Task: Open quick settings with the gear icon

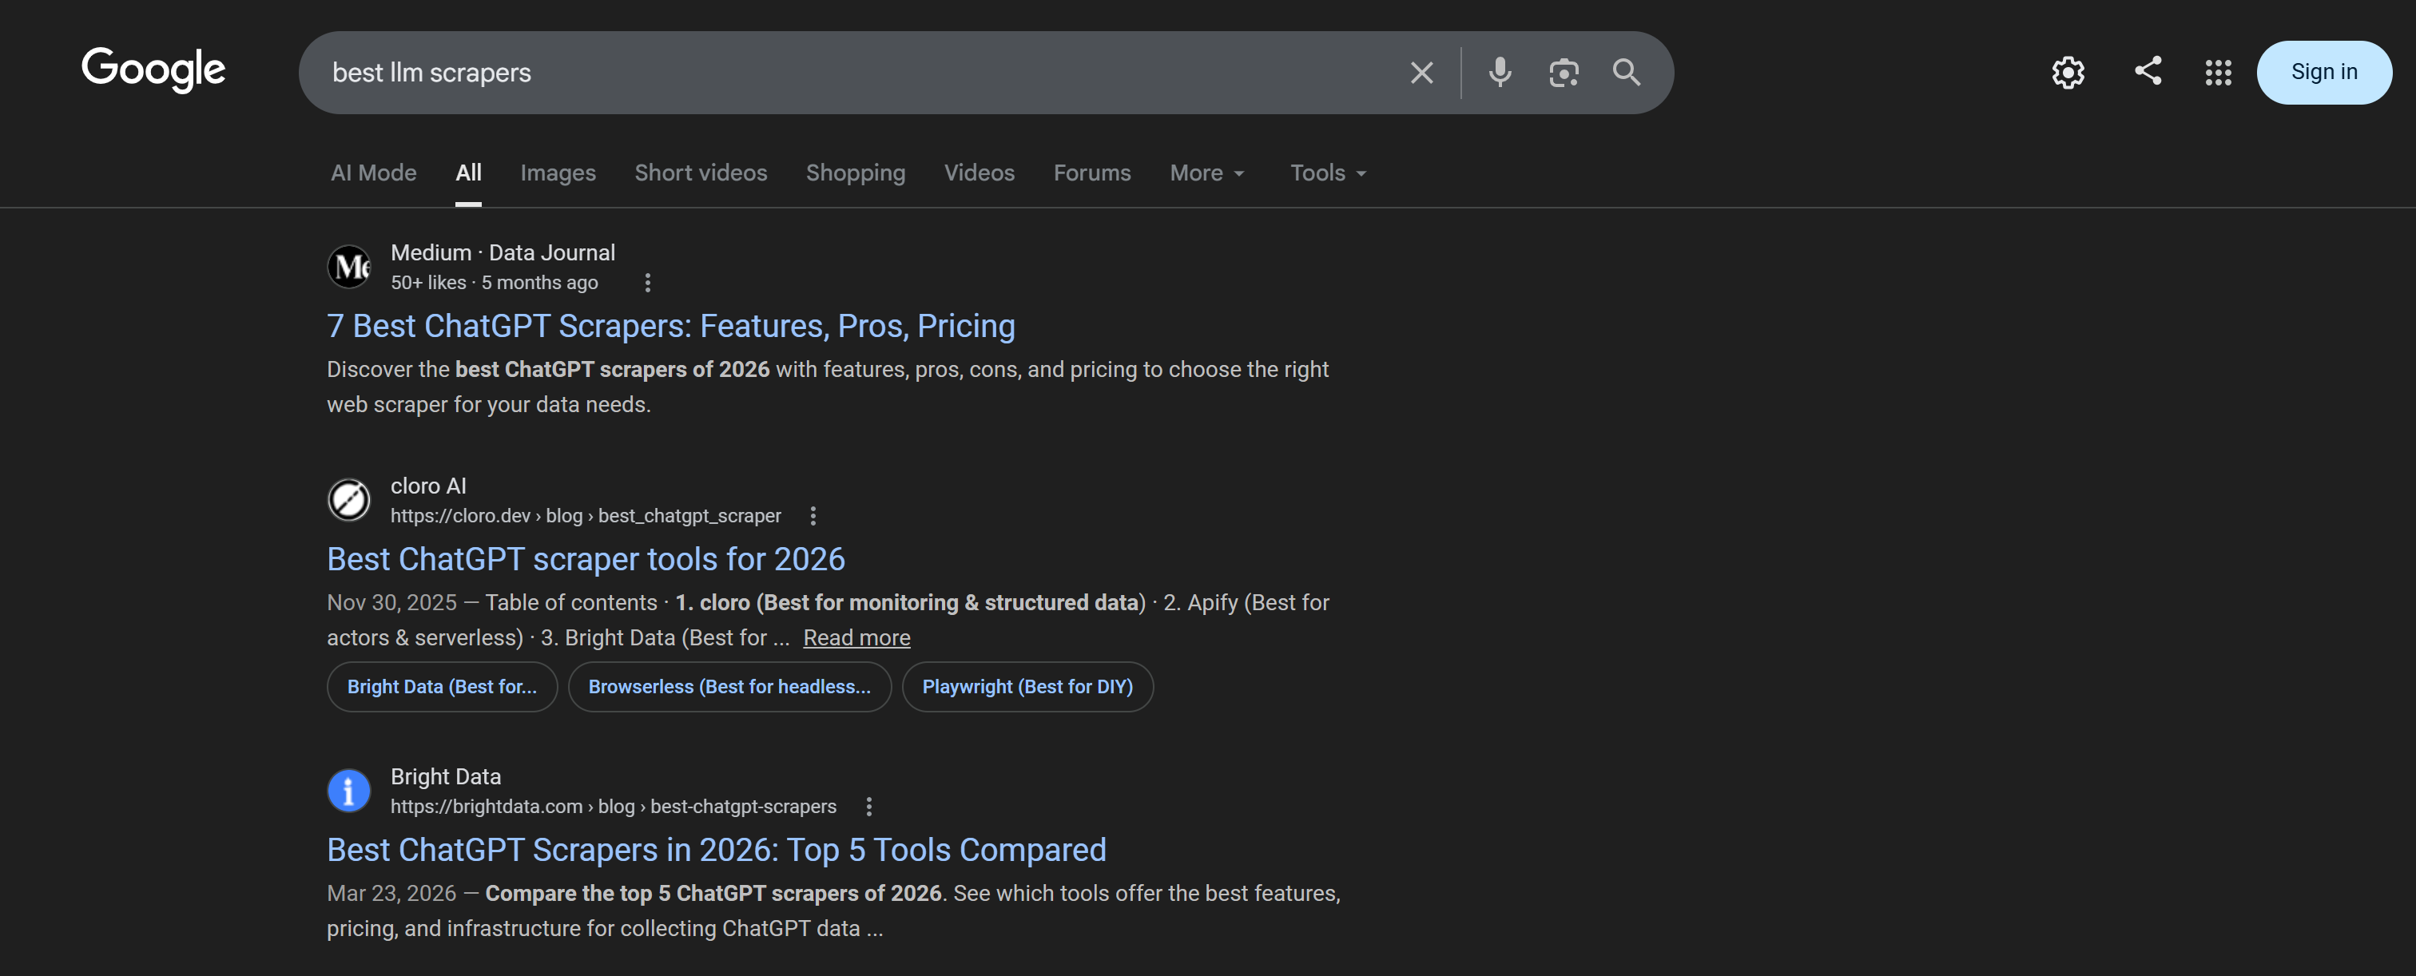Action: click(x=2068, y=71)
